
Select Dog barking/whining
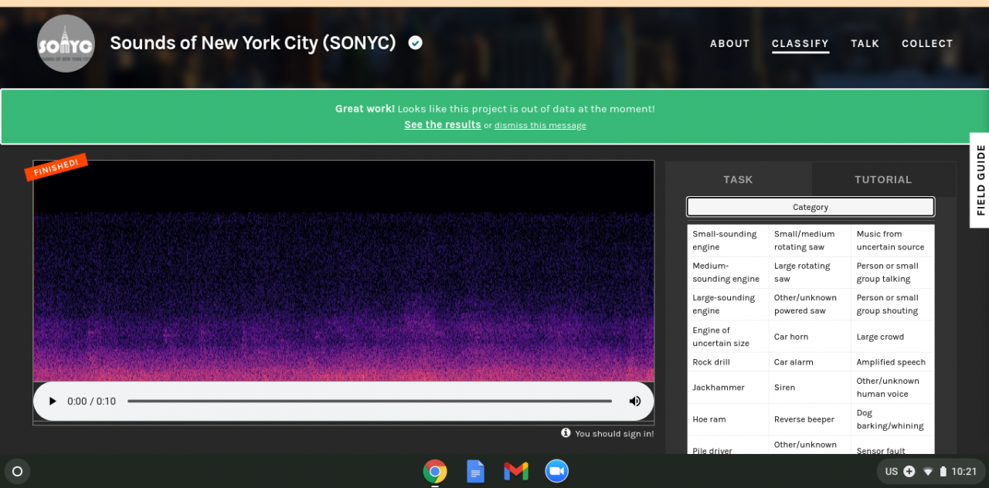892,419
